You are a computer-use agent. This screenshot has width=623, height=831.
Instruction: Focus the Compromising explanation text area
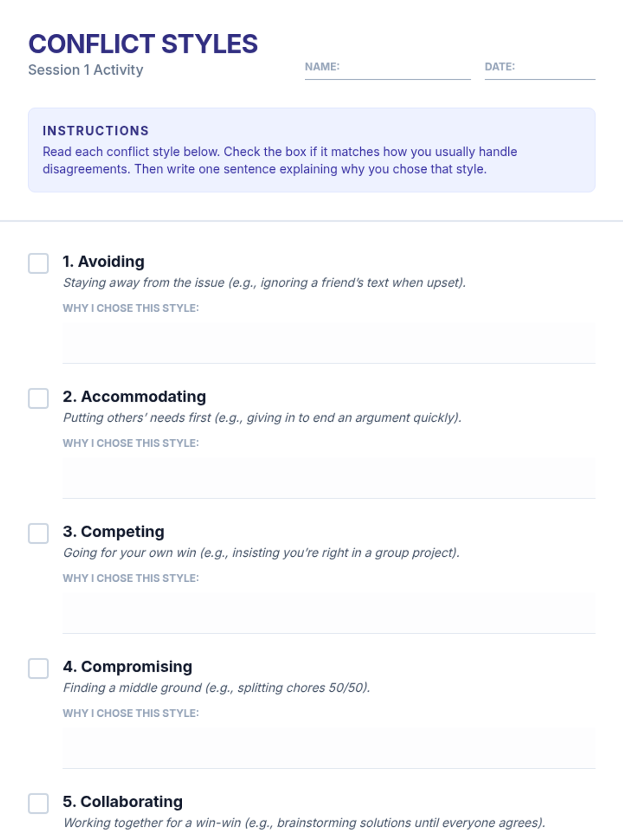[329, 747]
